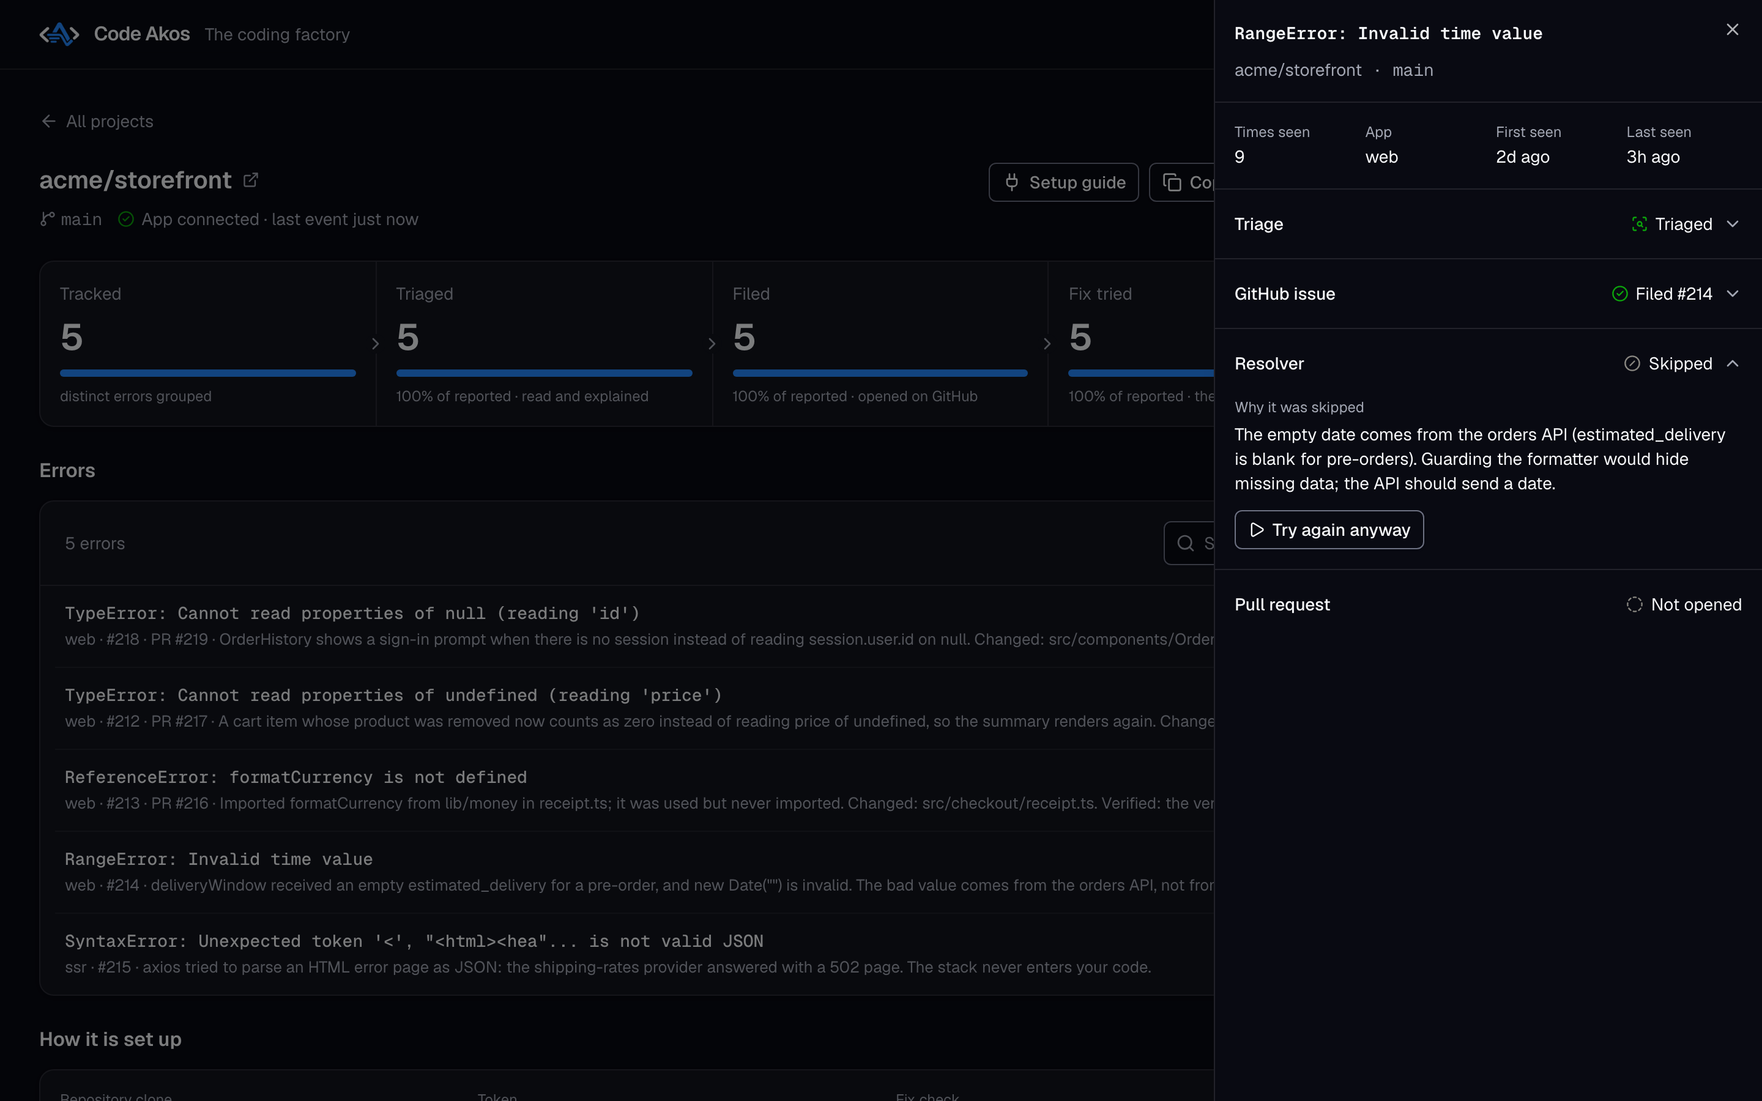Open the Setup guide
The width and height of the screenshot is (1762, 1101).
(1063, 182)
